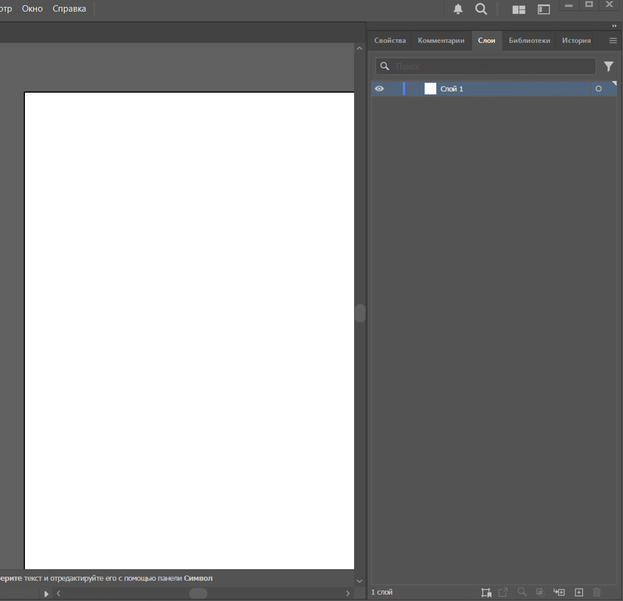This screenshot has height=601, width=623.
Task: Open the Layers panel hamburger menu
Action: pyautogui.click(x=613, y=41)
